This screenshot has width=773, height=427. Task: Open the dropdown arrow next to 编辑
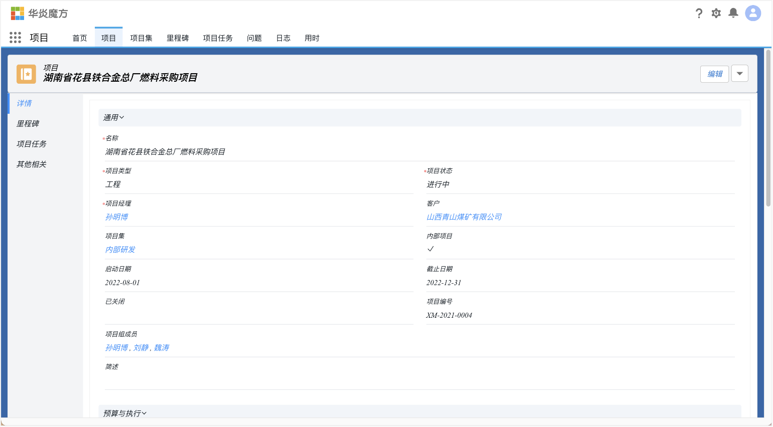click(x=739, y=73)
